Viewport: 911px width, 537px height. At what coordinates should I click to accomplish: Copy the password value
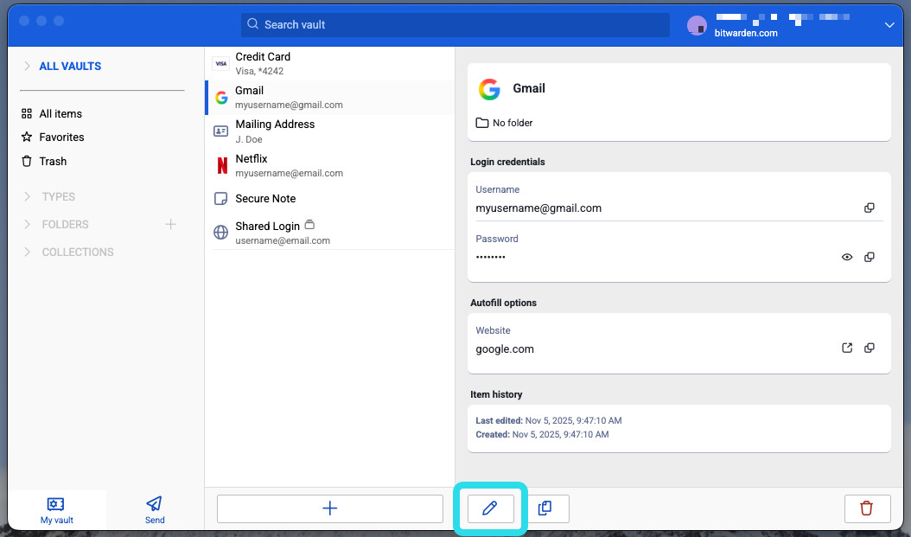pos(870,258)
